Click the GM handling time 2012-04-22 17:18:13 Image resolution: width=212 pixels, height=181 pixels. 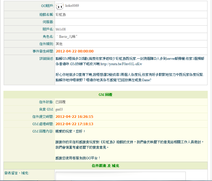pyautogui.click(x=74, y=124)
